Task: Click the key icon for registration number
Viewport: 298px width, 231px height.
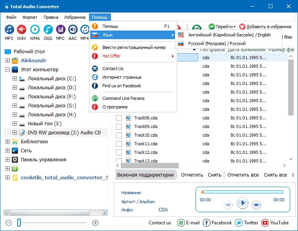Action: pyautogui.click(x=95, y=47)
